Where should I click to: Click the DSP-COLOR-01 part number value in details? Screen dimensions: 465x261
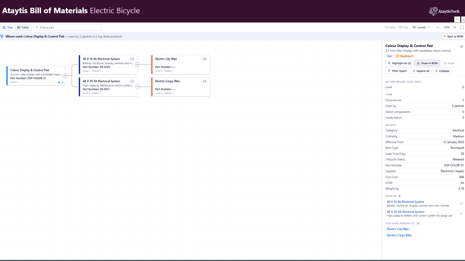(454, 165)
